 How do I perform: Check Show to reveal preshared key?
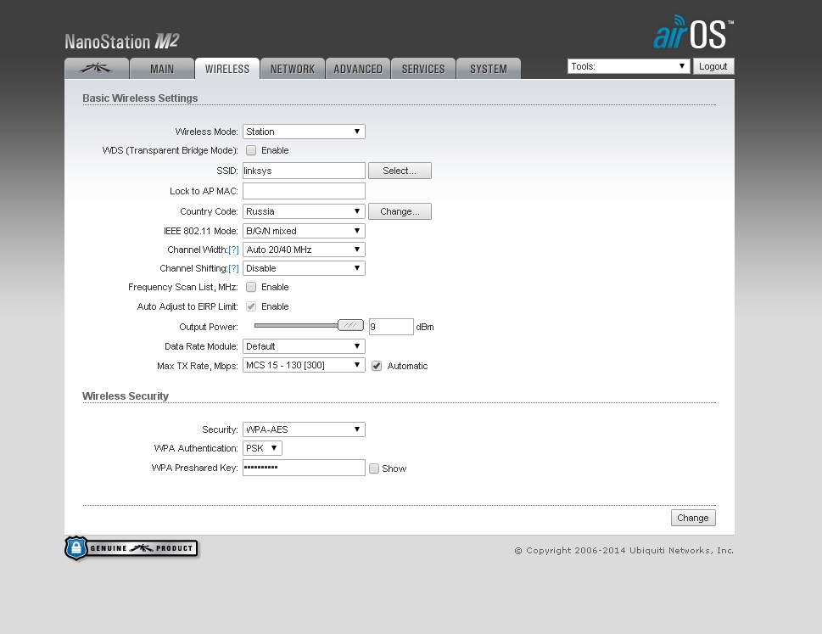(374, 468)
